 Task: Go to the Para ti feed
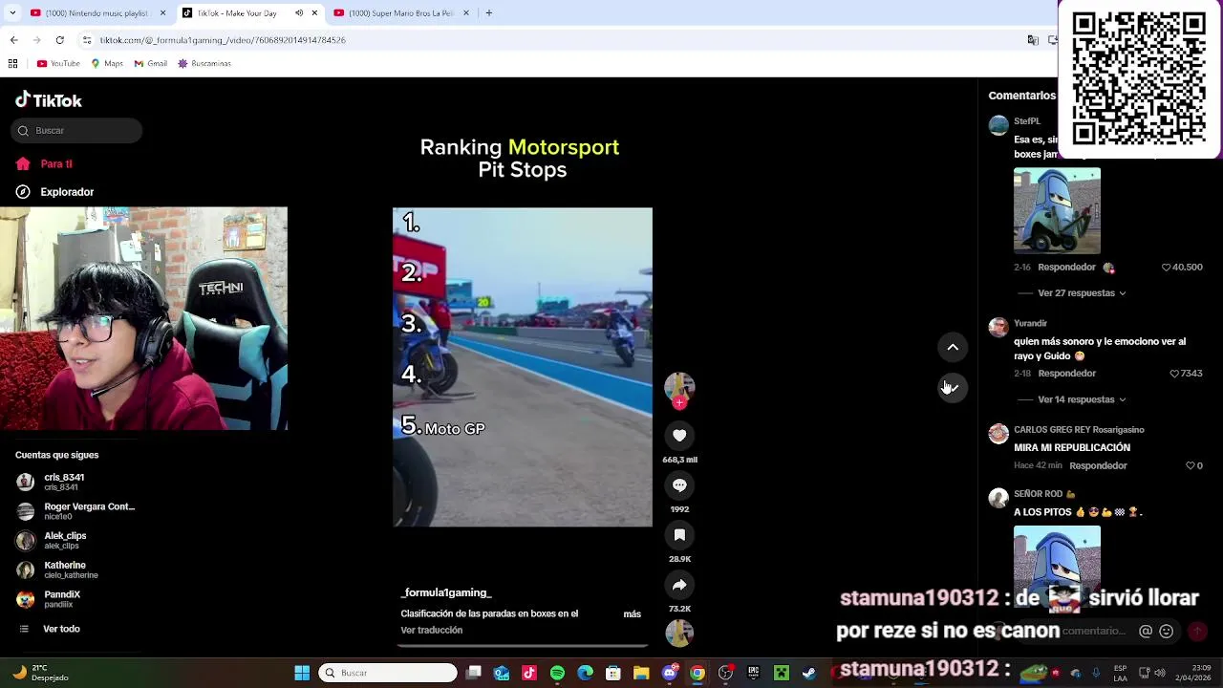pyautogui.click(x=44, y=164)
